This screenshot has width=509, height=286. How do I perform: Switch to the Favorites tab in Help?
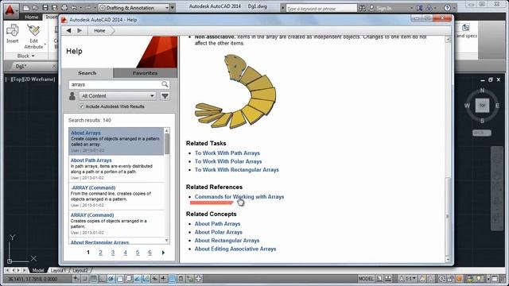tap(145, 73)
